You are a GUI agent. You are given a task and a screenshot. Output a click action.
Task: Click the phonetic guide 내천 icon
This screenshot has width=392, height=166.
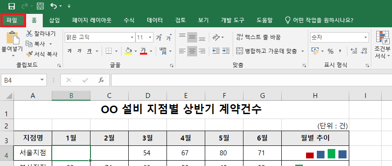tap(163, 51)
